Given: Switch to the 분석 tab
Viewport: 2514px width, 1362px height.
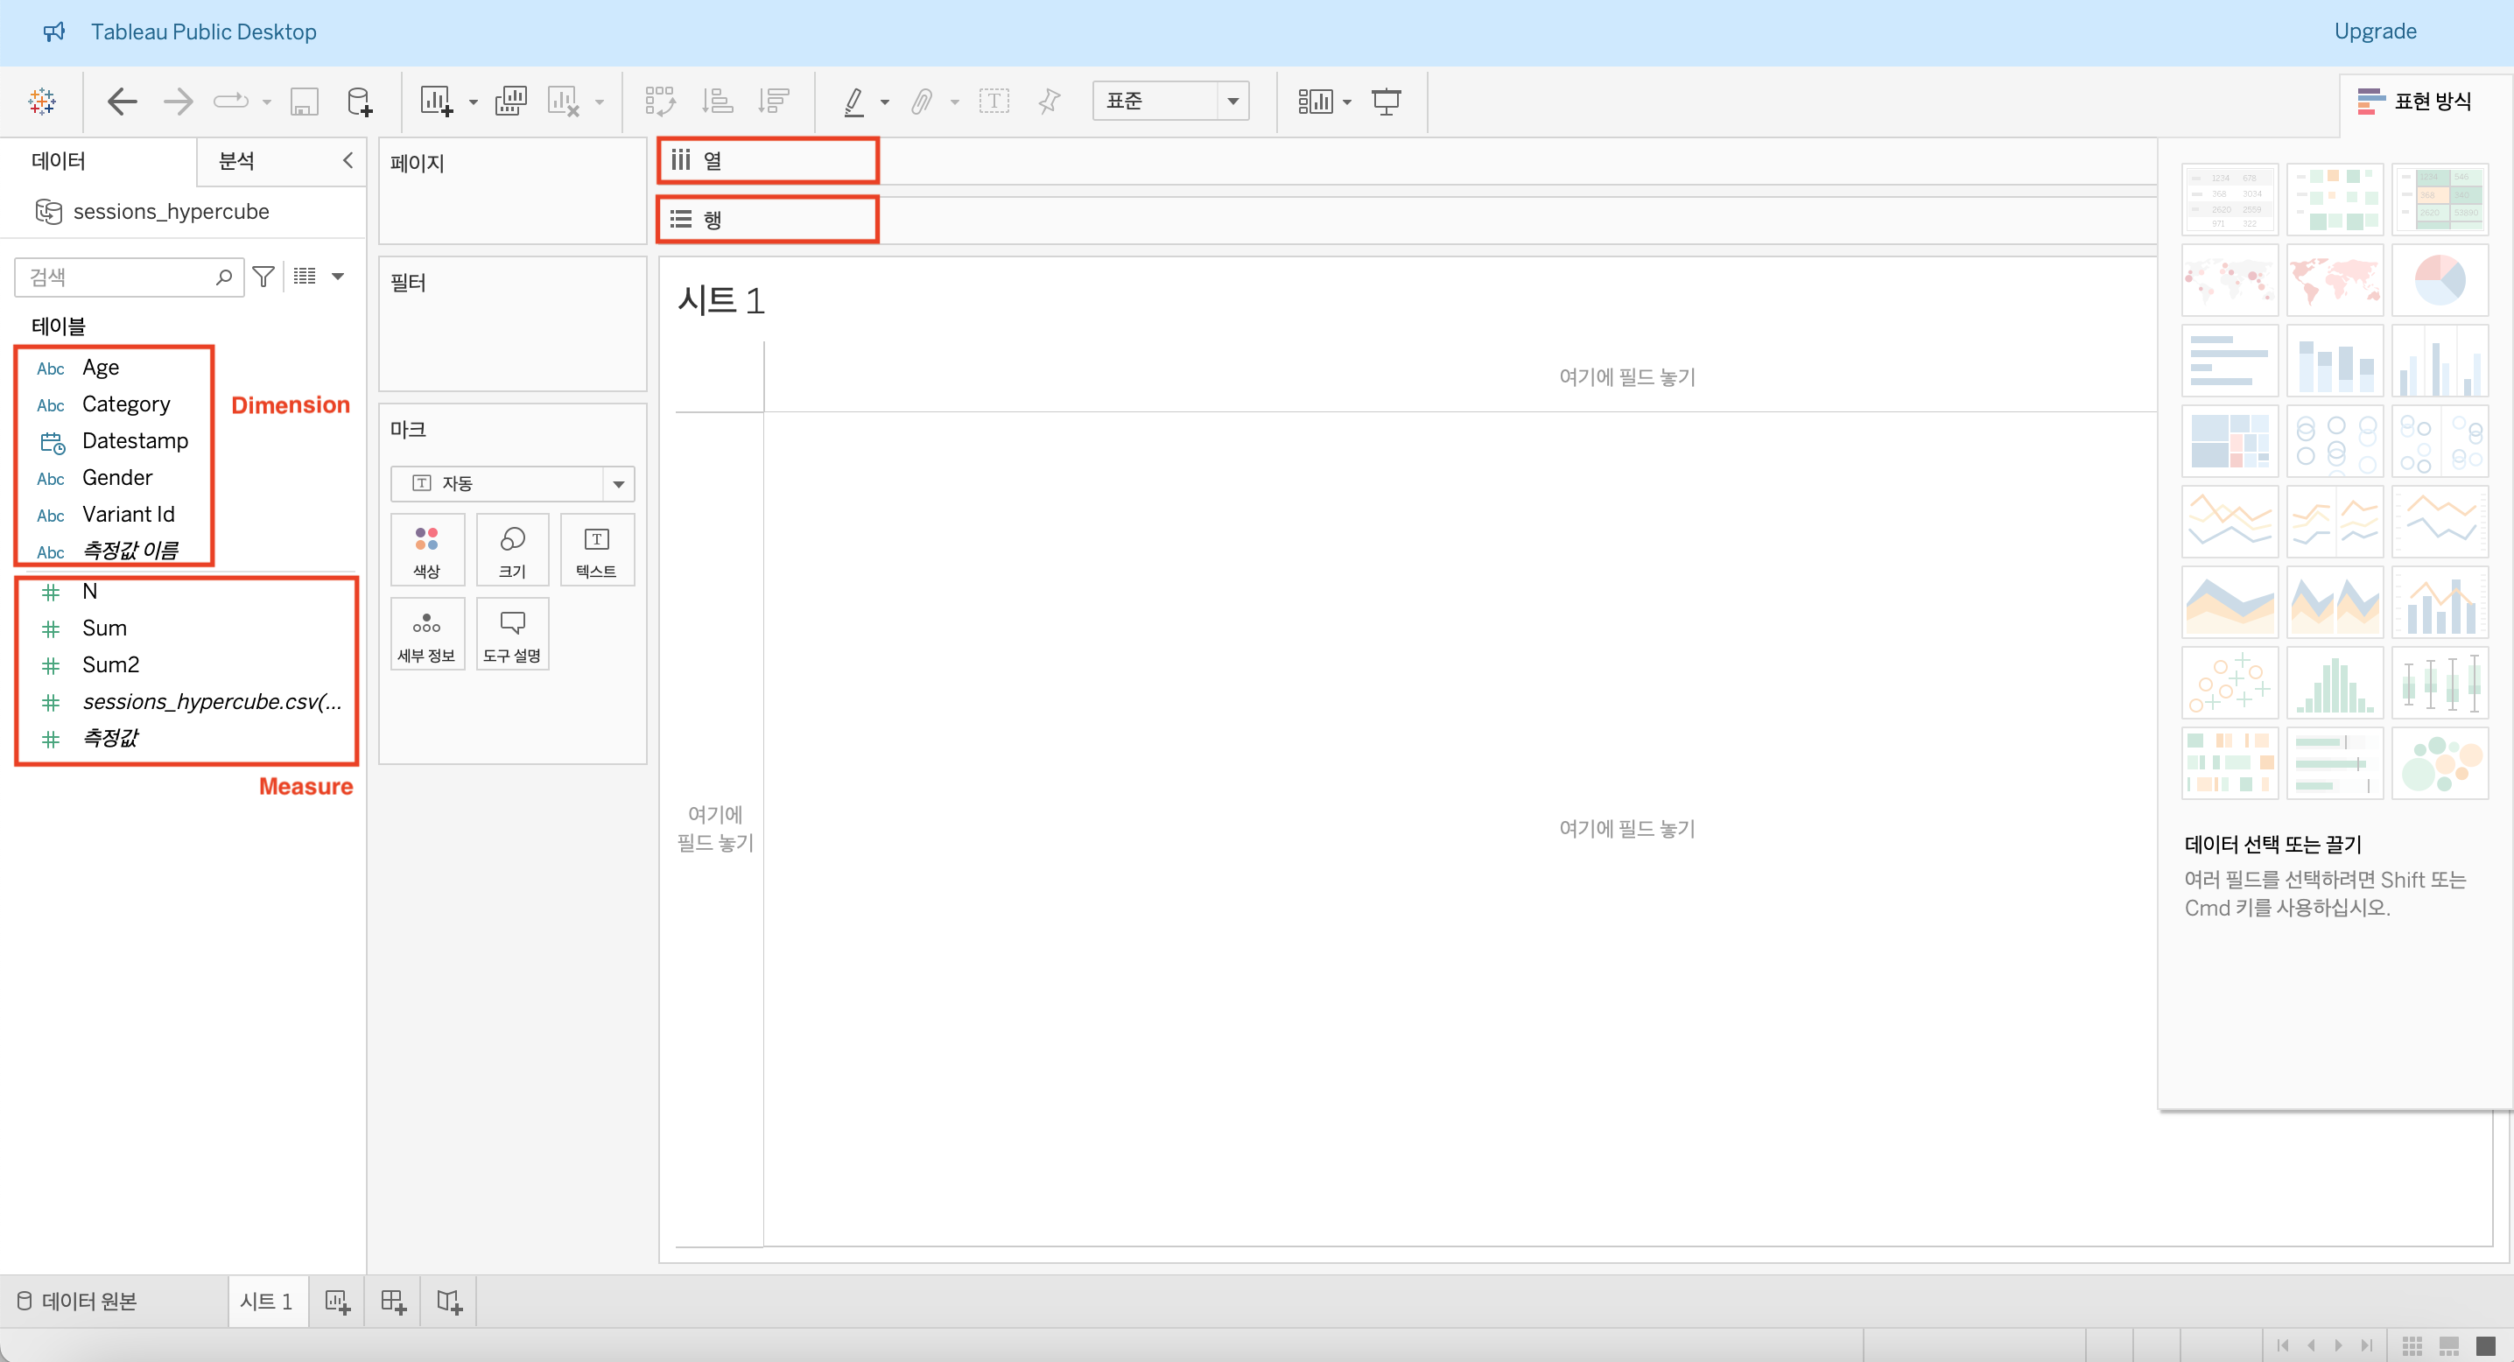Looking at the screenshot, I should point(237,161).
